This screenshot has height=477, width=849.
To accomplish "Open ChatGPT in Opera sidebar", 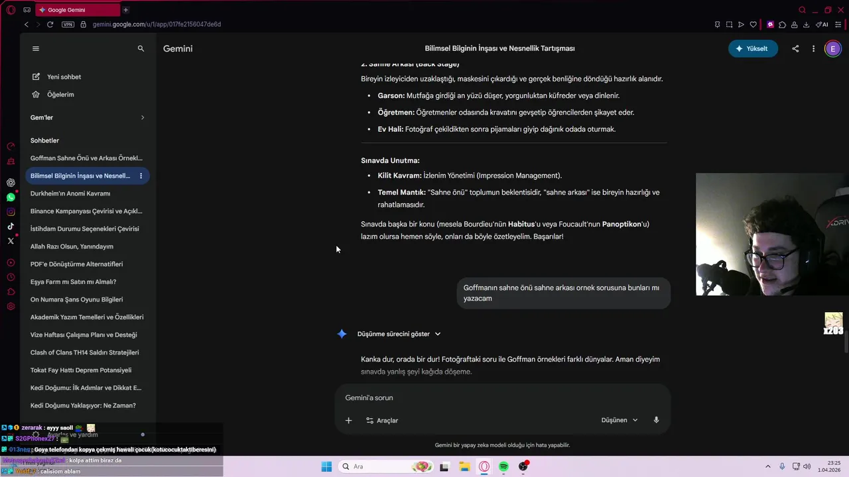I will point(11,182).
